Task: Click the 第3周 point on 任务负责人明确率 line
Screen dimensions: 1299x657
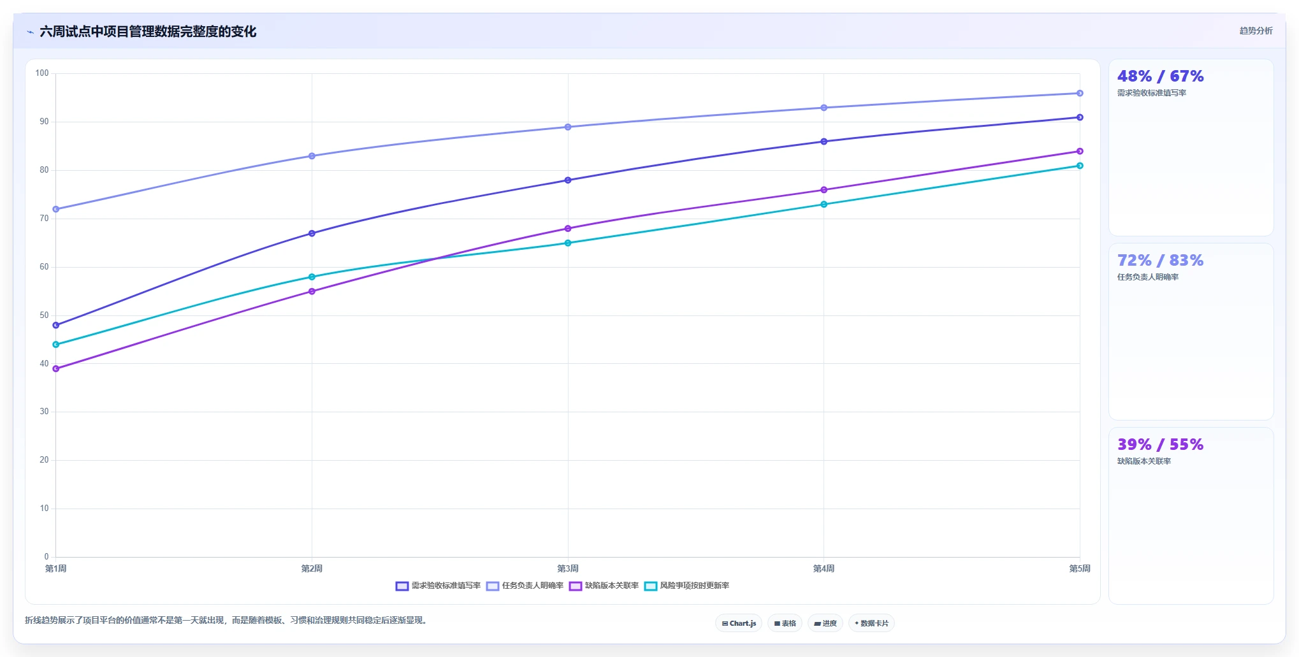Action: pyautogui.click(x=568, y=127)
